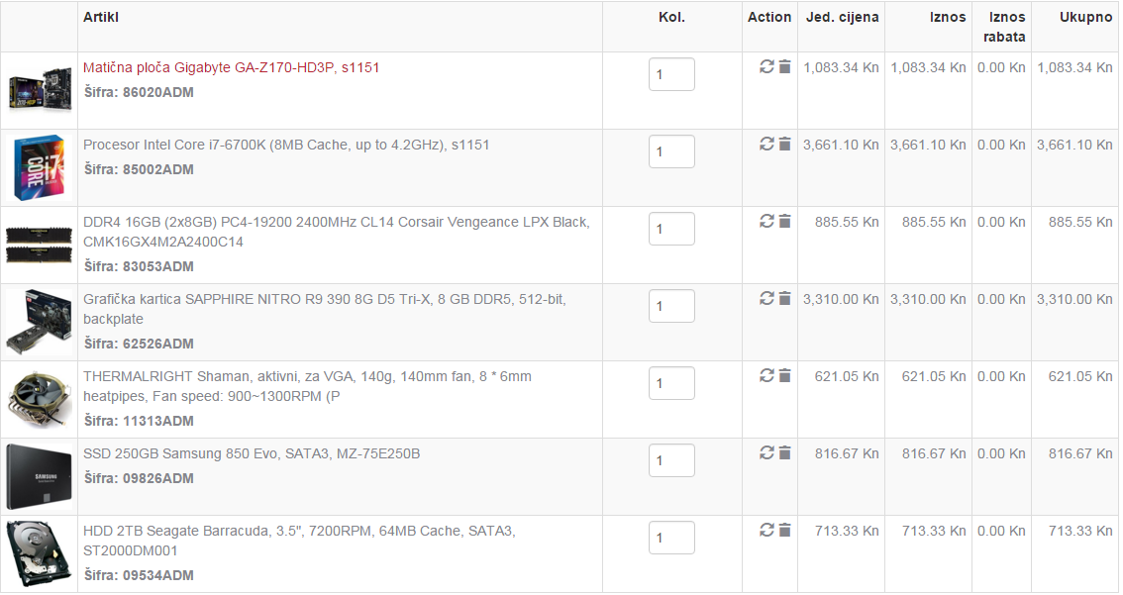Focus quantity box for Corsair Vengeance RAM

click(x=671, y=229)
